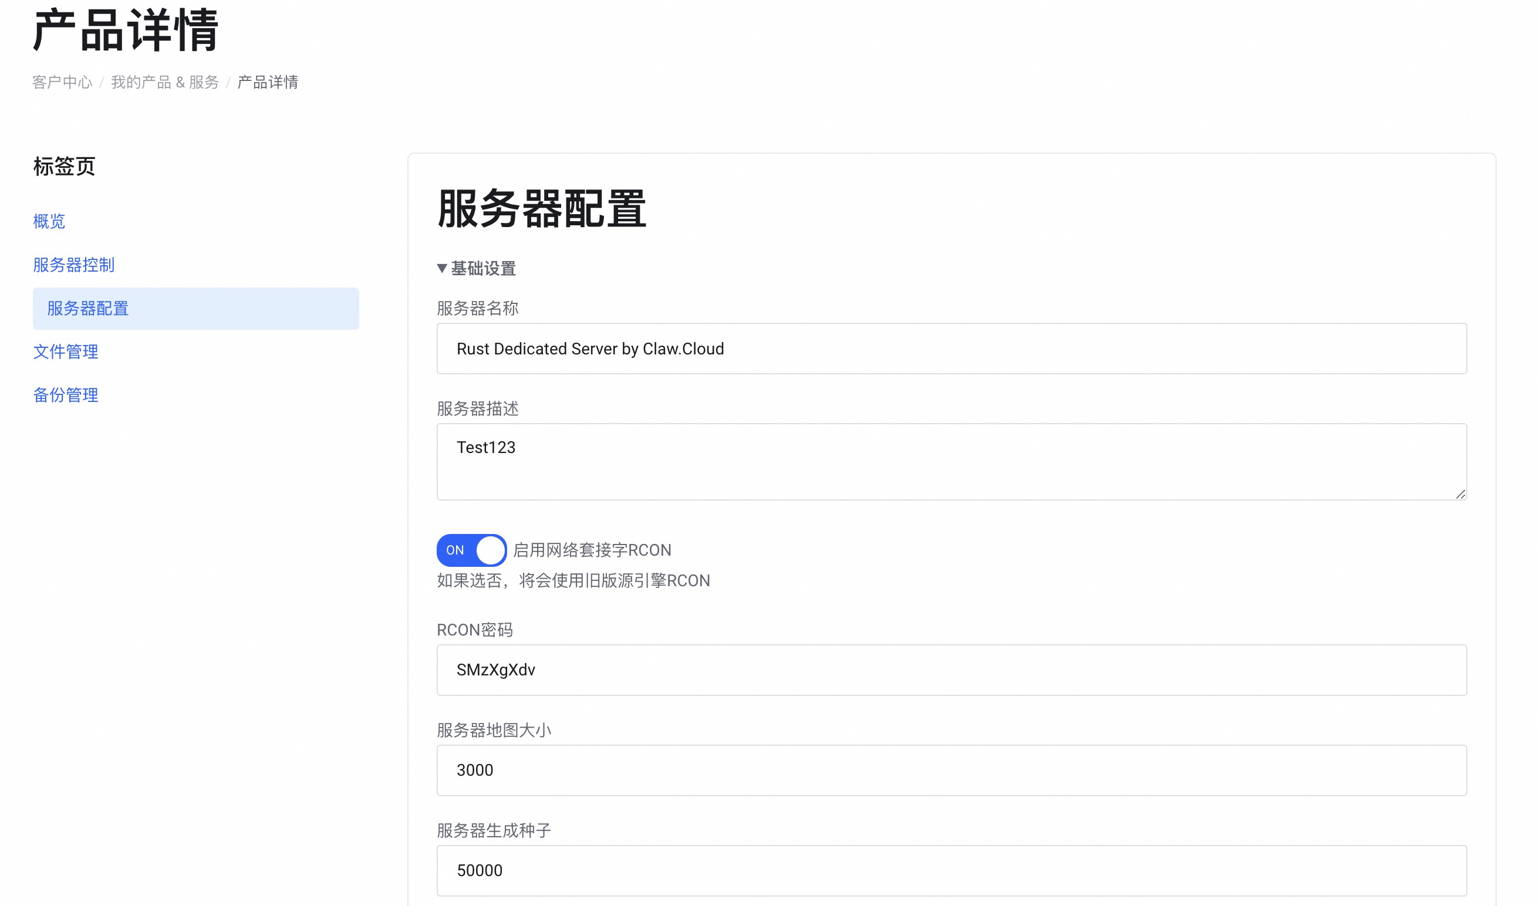Click the 服务器生成种子 field with value 50000
This screenshot has width=1539, height=906.
(951, 870)
